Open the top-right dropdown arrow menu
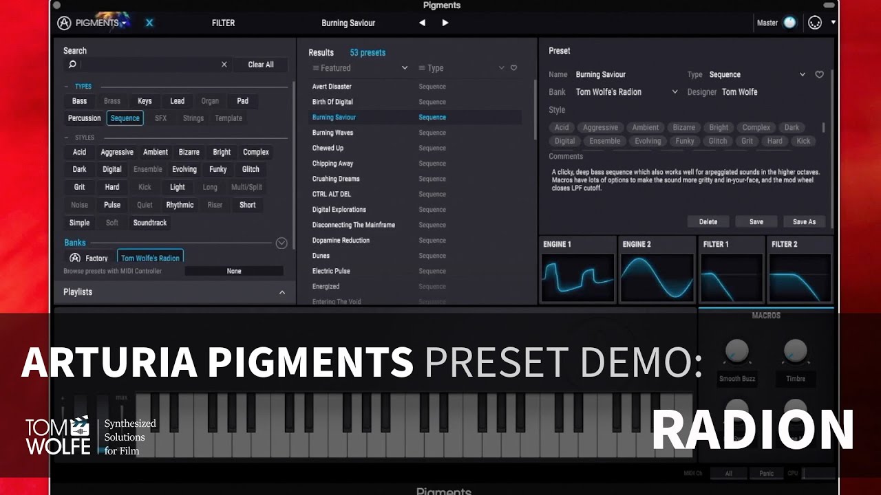The width and height of the screenshot is (881, 495). tap(833, 23)
